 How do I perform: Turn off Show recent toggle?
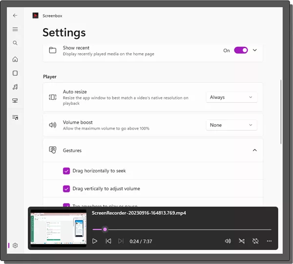pyautogui.click(x=241, y=50)
